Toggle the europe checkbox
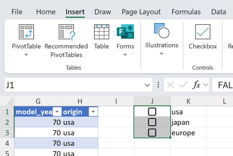Screen dimensions: 233x156 point(152,133)
